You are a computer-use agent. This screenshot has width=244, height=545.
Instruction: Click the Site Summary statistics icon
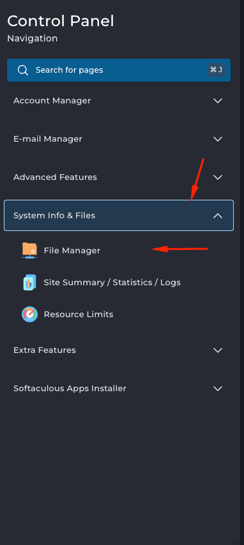[29, 282]
